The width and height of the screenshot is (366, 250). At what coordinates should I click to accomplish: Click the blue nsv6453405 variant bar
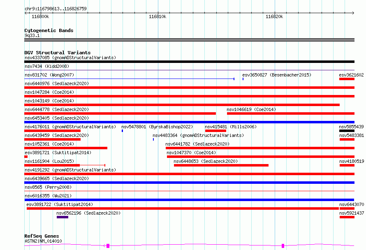click(x=189, y=122)
